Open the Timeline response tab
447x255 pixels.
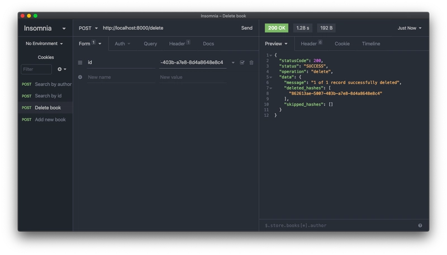371,44
